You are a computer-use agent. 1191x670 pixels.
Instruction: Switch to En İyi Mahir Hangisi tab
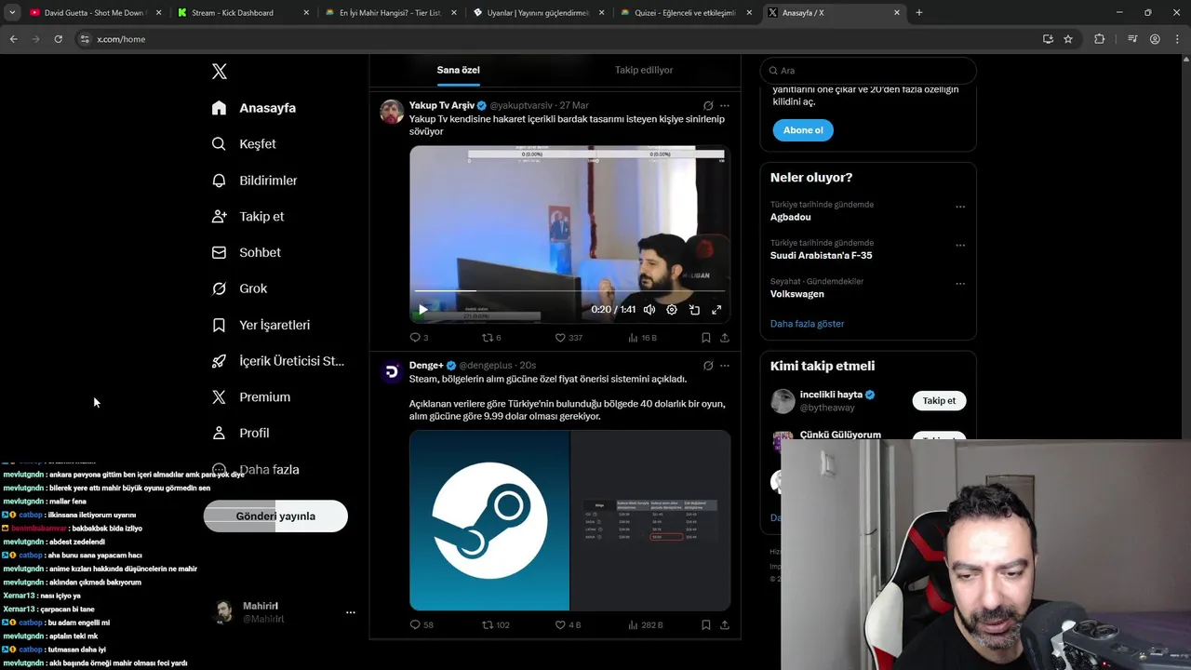pos(391,13)
